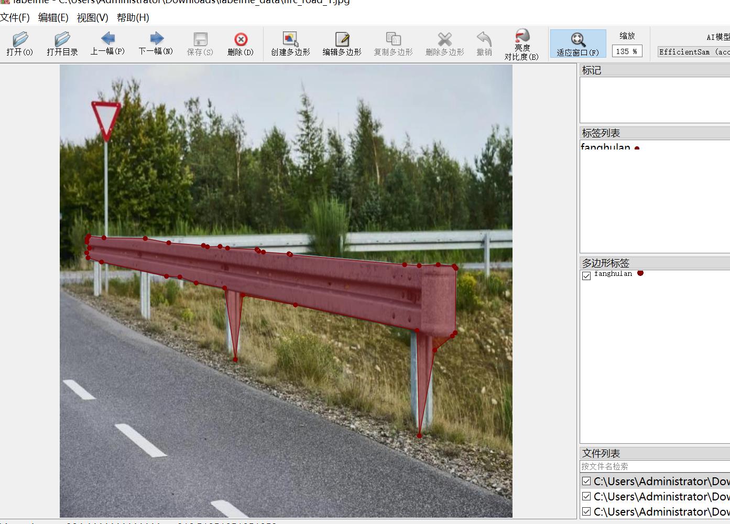Uncheck the fanghulan polygon label checkbox
Screen dimensions: 730x524
[586, 275]
